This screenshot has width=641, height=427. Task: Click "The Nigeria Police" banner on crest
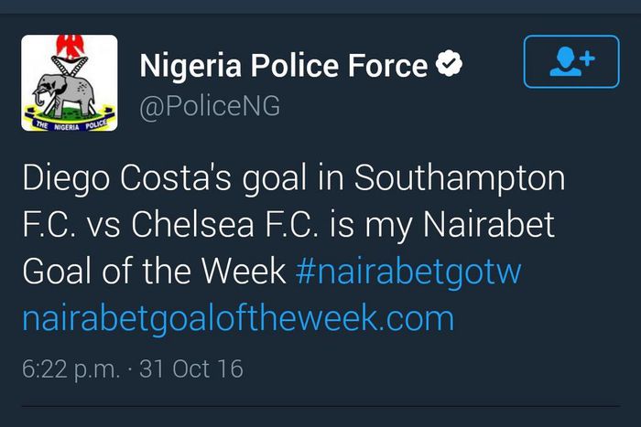[x=70, y=121]
